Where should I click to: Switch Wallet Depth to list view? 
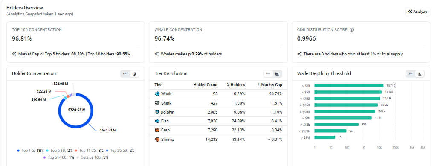411,74
